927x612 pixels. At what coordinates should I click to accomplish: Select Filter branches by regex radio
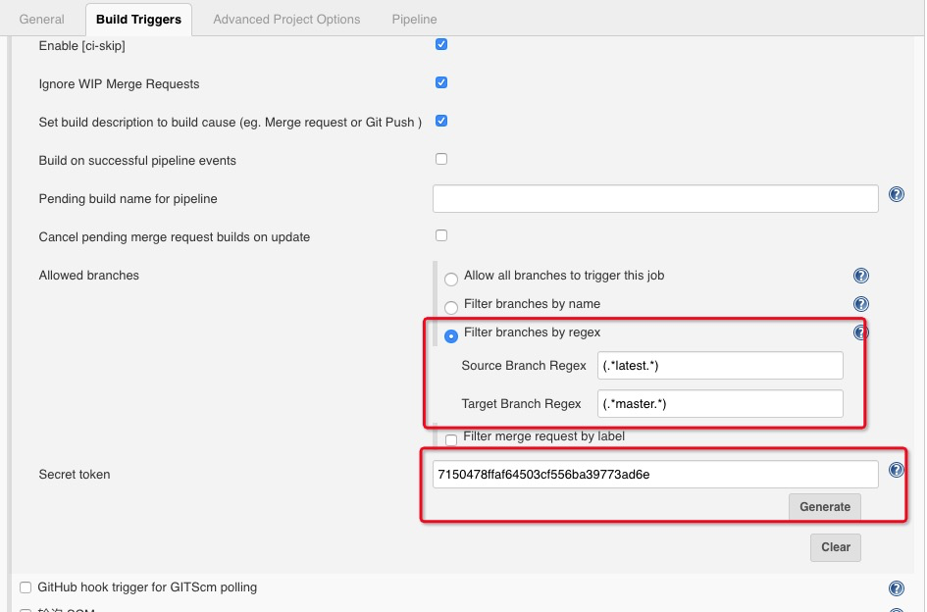[x=451, y=336]
